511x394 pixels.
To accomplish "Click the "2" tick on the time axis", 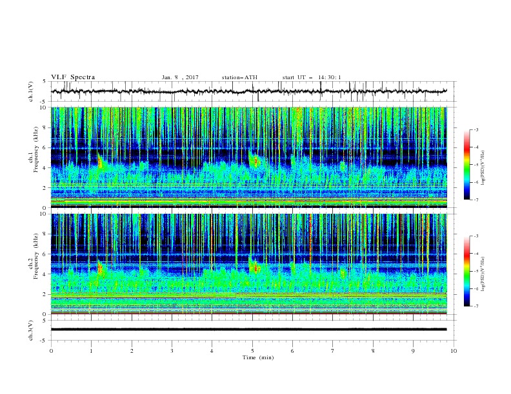I will coord(132,351).
